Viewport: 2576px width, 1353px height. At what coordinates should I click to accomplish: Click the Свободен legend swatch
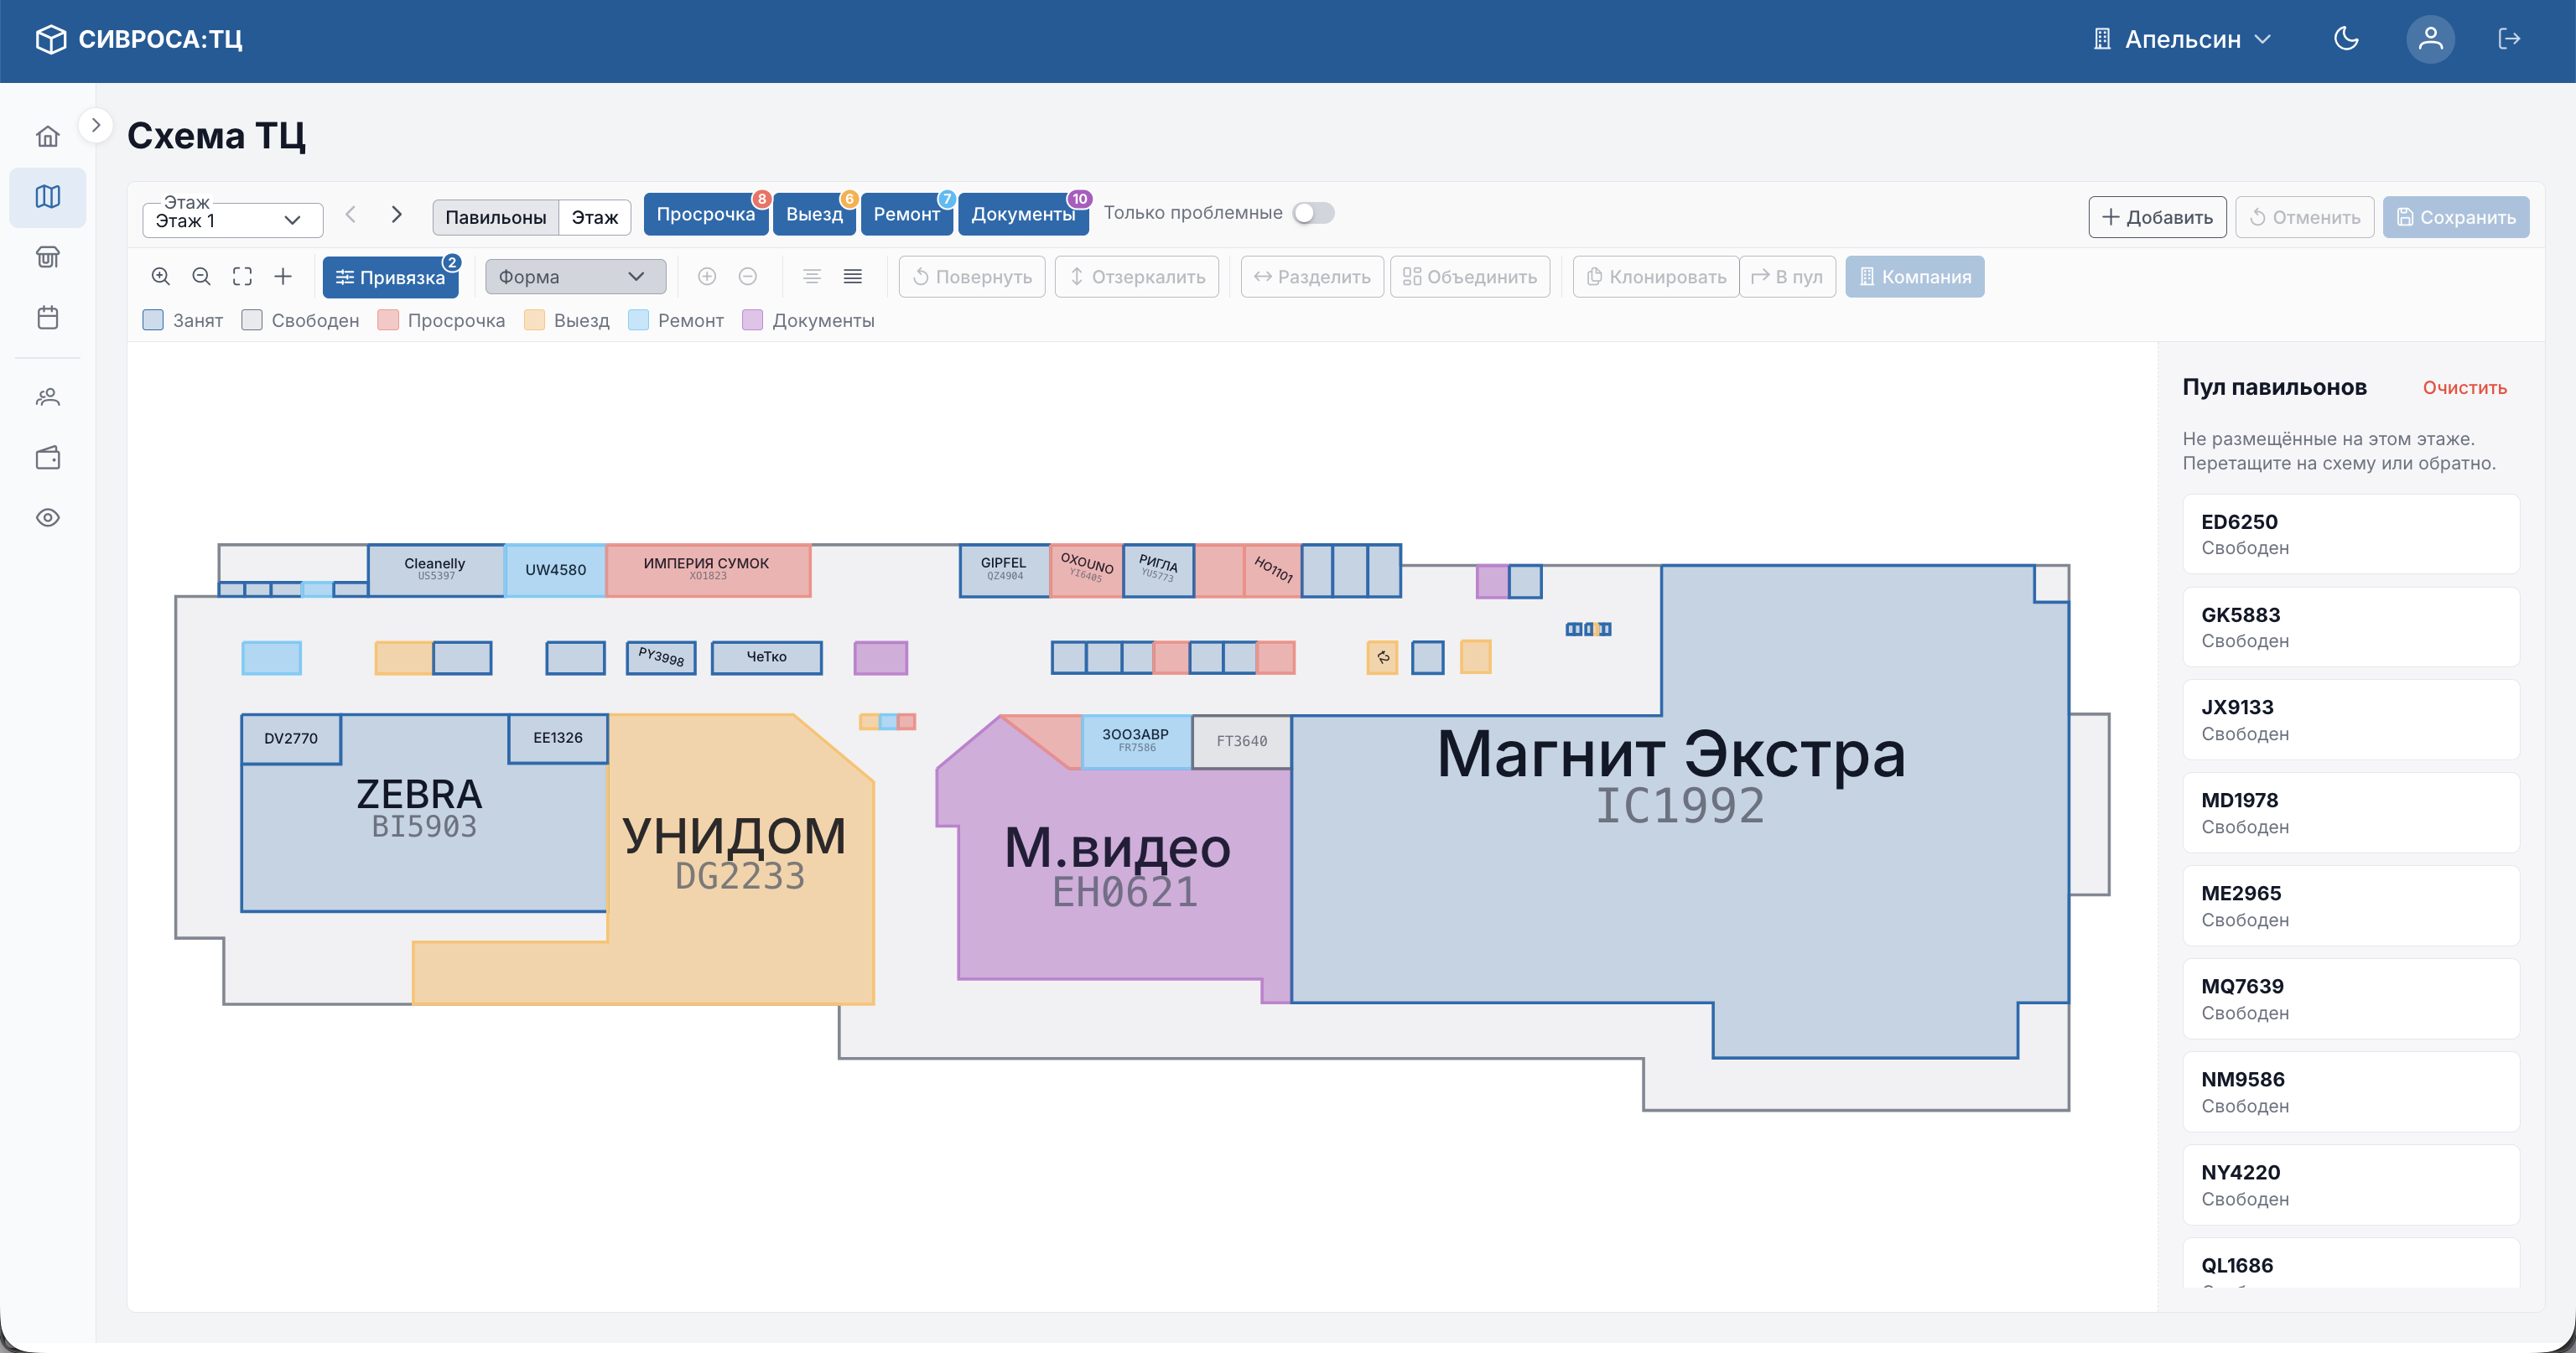(x=252, y=320)
